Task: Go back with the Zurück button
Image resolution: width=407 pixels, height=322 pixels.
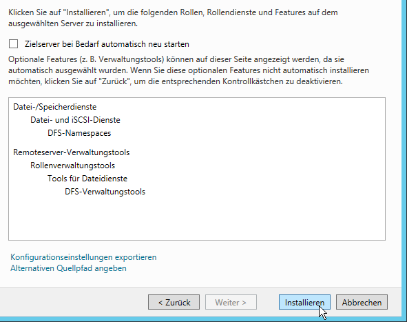Action: click(x=174, y=302)
